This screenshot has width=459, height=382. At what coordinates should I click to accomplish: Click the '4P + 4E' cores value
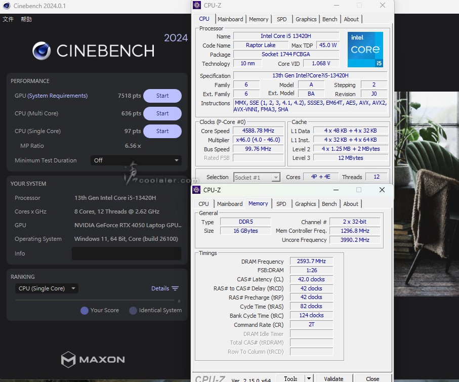320,177
